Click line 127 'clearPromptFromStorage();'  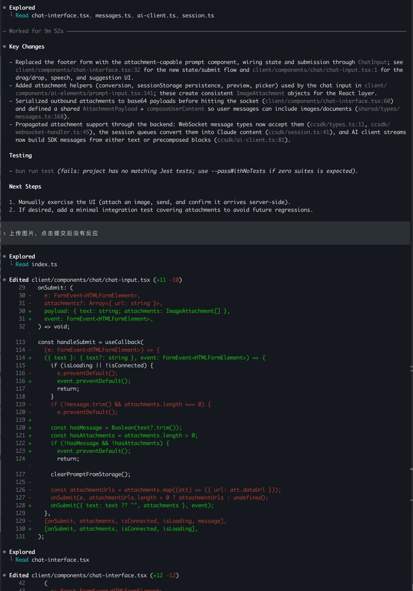pos(91,474)
